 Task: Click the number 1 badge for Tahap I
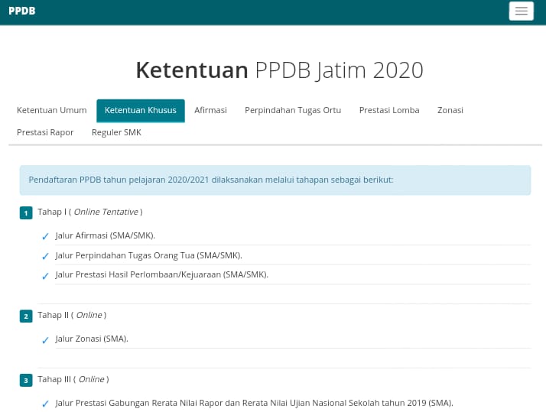point(26,213)
